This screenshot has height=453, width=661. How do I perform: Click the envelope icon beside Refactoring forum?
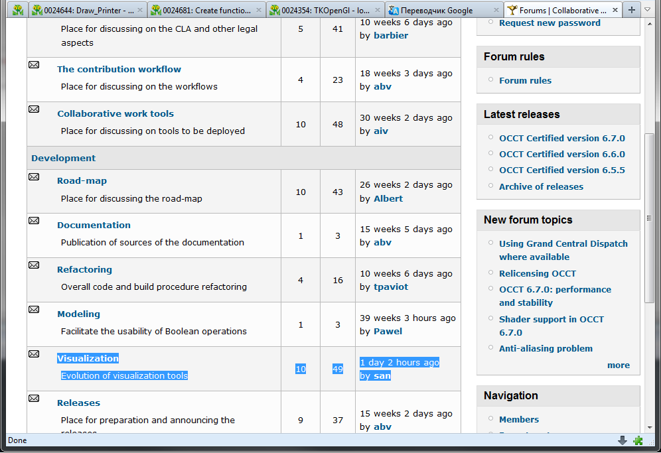(34, 265)
